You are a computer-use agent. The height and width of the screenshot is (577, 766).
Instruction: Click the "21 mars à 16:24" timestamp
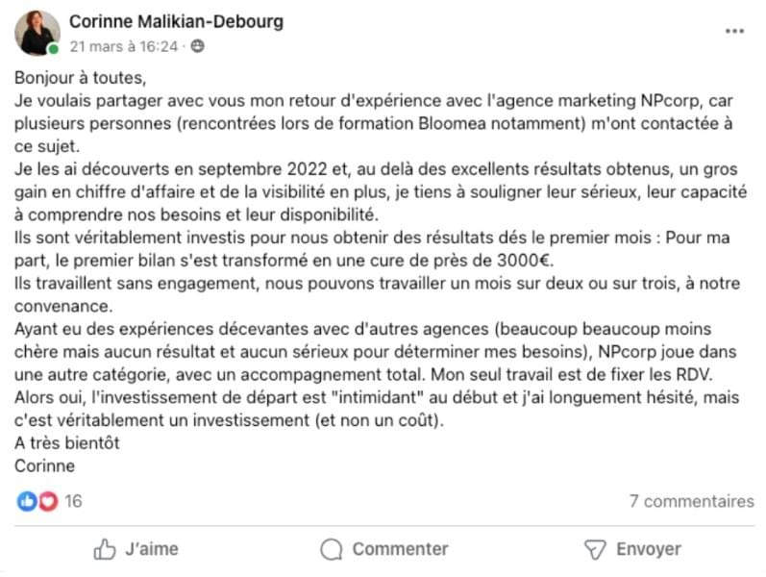click(x=124, y=46)
